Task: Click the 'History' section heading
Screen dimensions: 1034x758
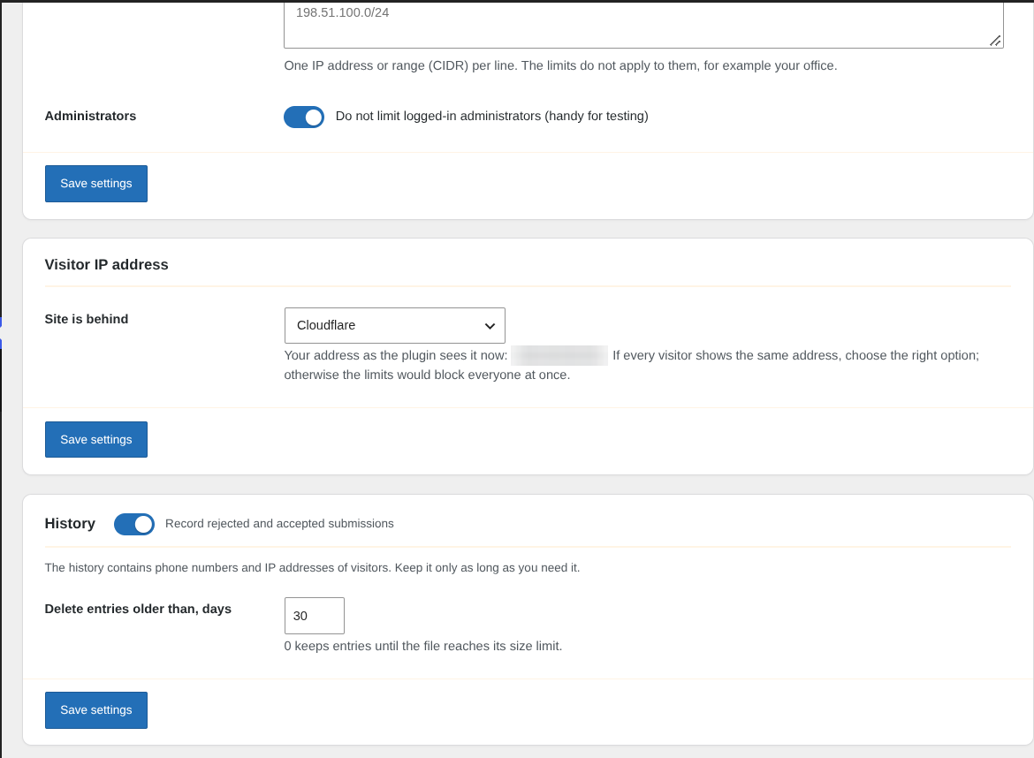Action: pos(70,523)
